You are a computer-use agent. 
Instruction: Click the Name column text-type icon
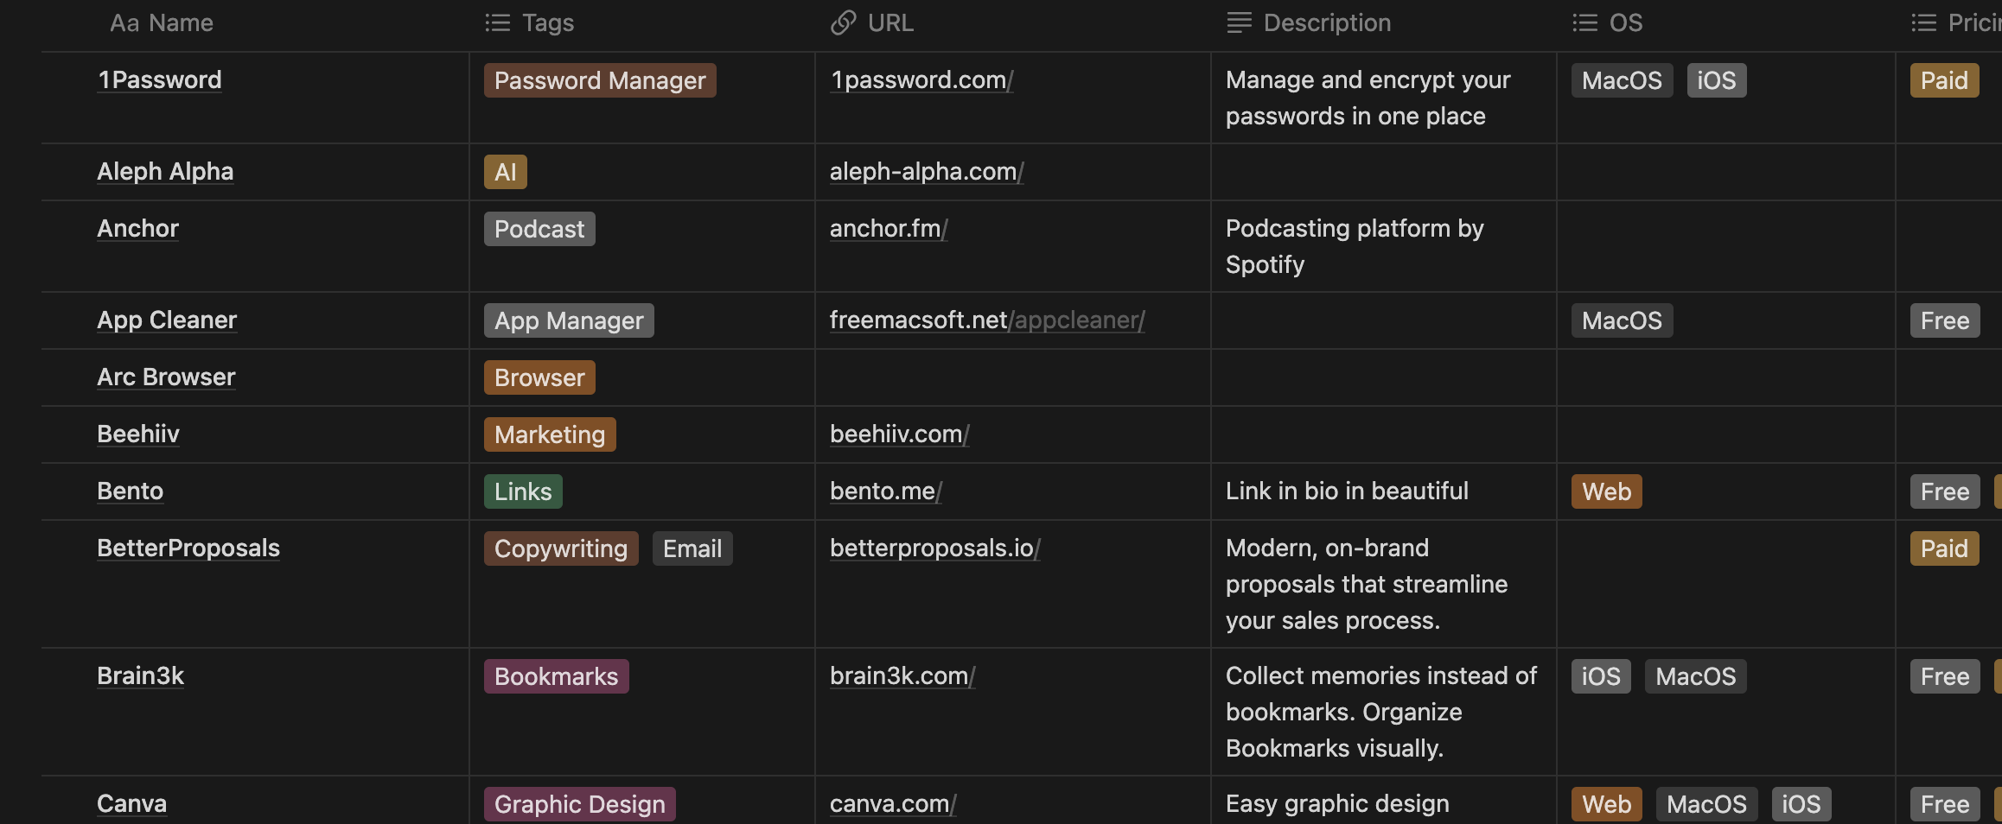click(x=124, y=23)
